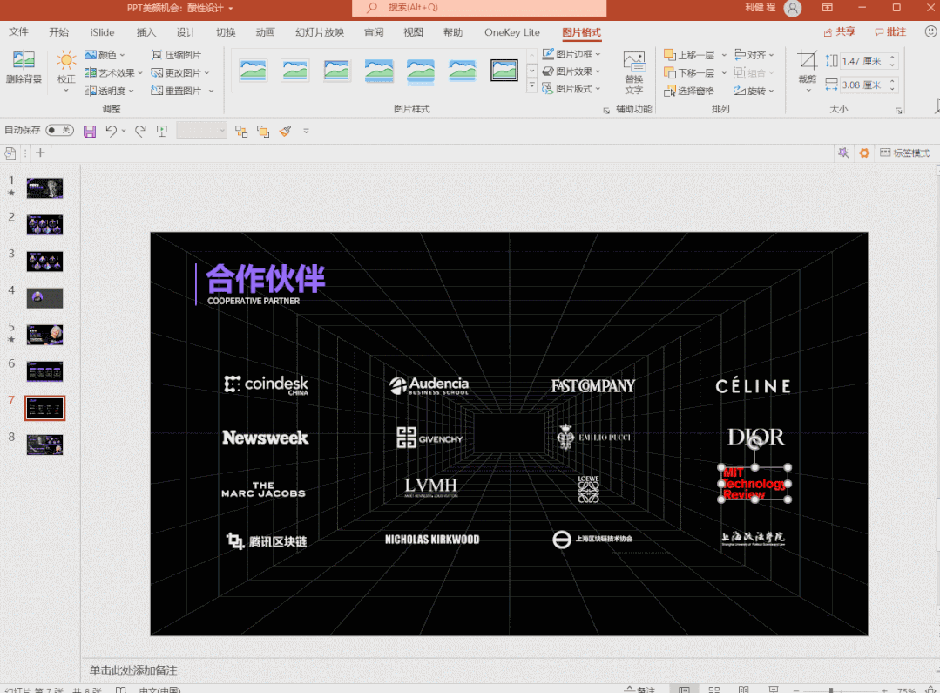This screenshot has height=693, width=940.
Task: Click the ribbon display options icon
Action: [828, 8]
